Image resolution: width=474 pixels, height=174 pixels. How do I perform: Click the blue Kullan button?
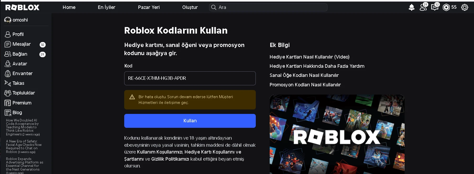[x=190, y=121]
